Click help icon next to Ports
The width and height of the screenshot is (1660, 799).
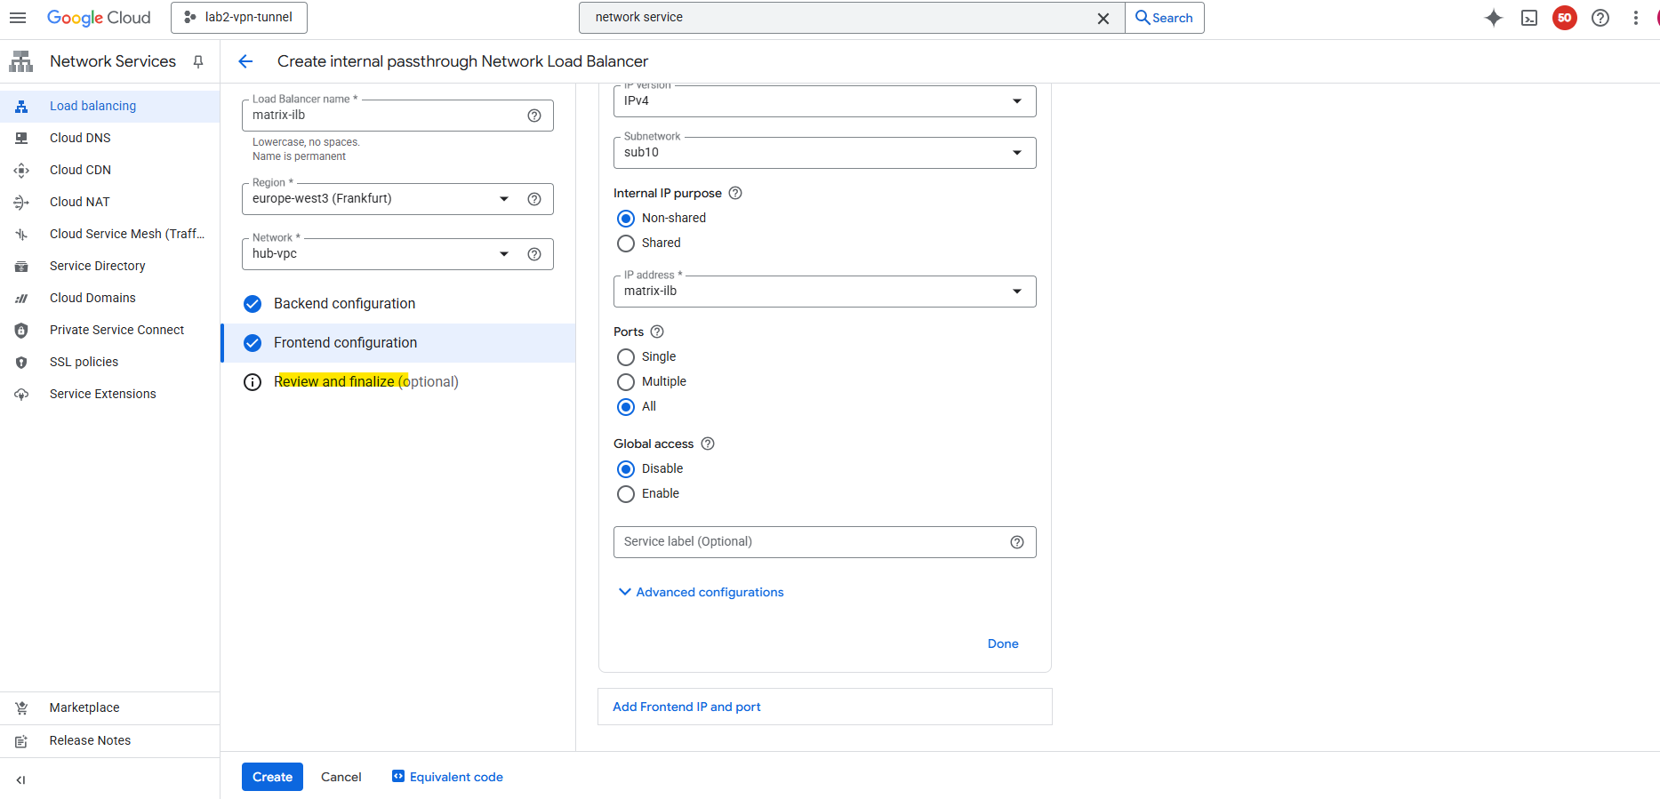coord(657,332)
